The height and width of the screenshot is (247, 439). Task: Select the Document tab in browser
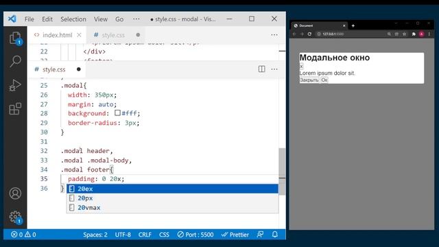(x=319, y=25)
